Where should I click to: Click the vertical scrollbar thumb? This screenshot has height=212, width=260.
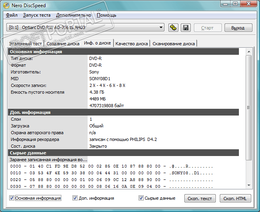pos(248,108)
